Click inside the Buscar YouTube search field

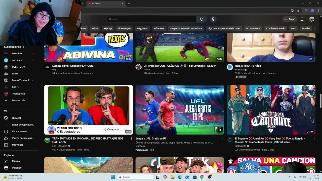pos(152,19)
